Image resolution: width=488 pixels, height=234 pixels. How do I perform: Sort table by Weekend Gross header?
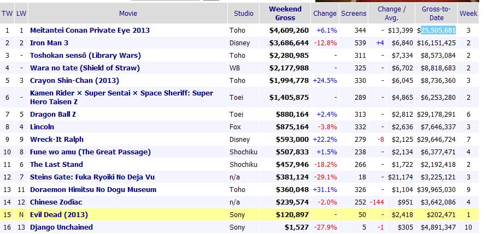(285, 13)
